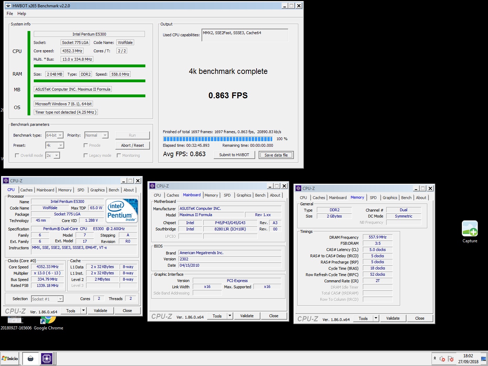Click the network error tray icon
Image resolution: width=488 pixels, height=366 pixels.
[x=450, y=359]
